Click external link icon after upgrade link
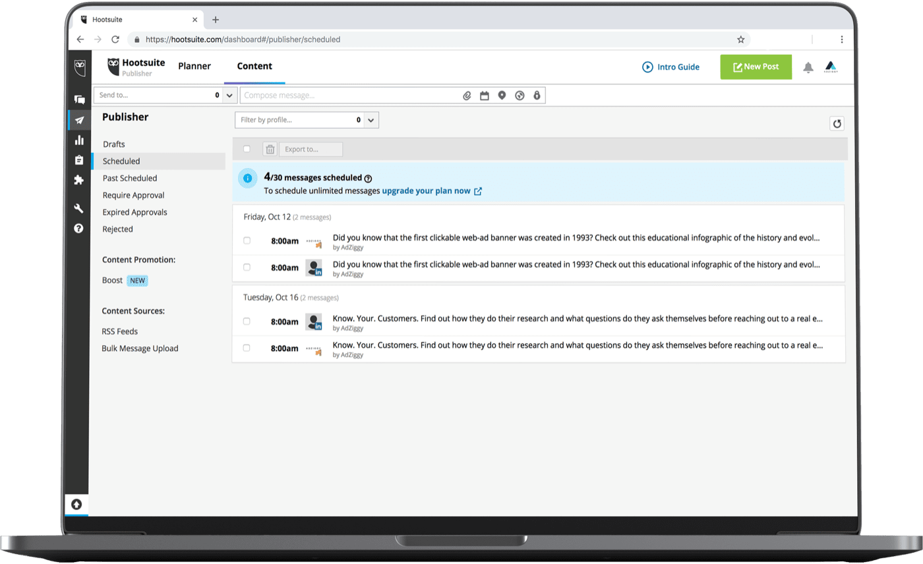Image resolution: width=923 pixels, height=564 pixels. [478, 191]
